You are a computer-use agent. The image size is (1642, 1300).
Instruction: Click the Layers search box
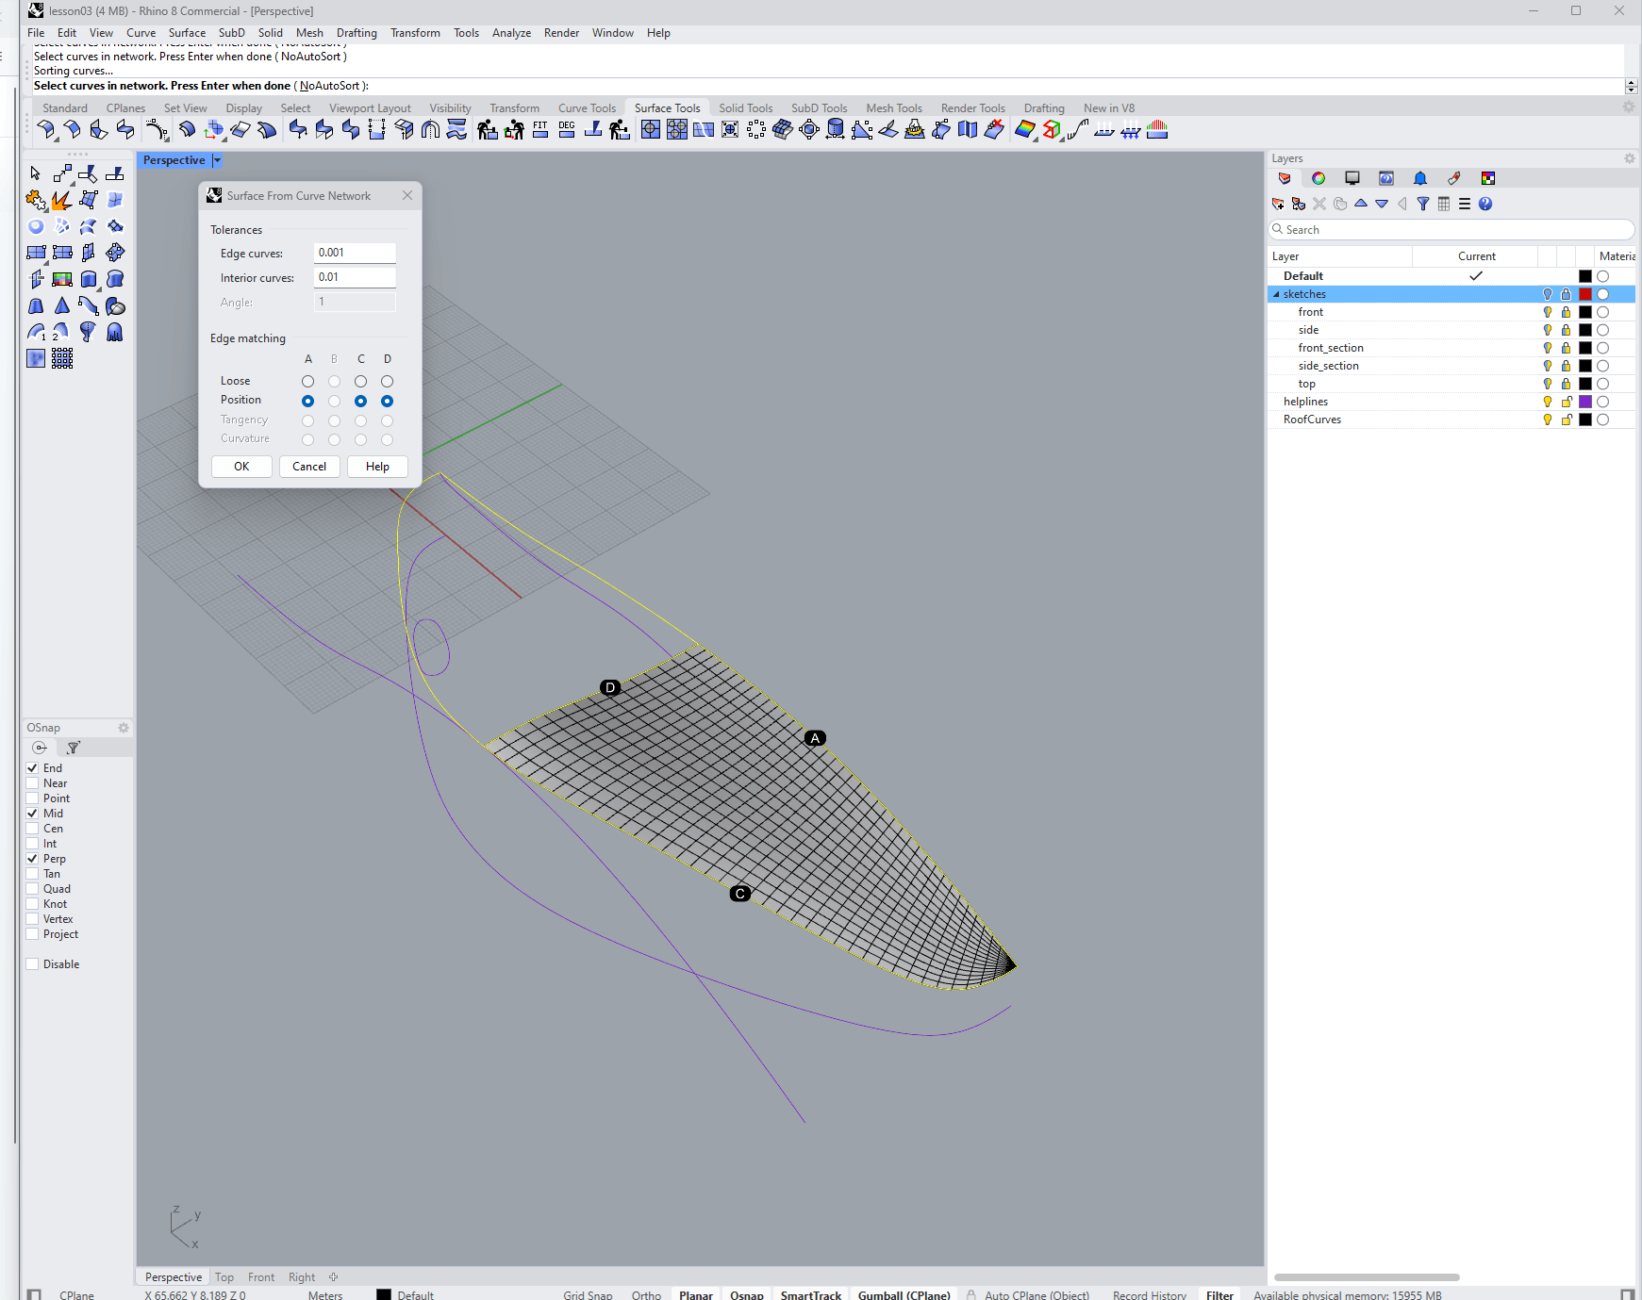[1451, 230]
